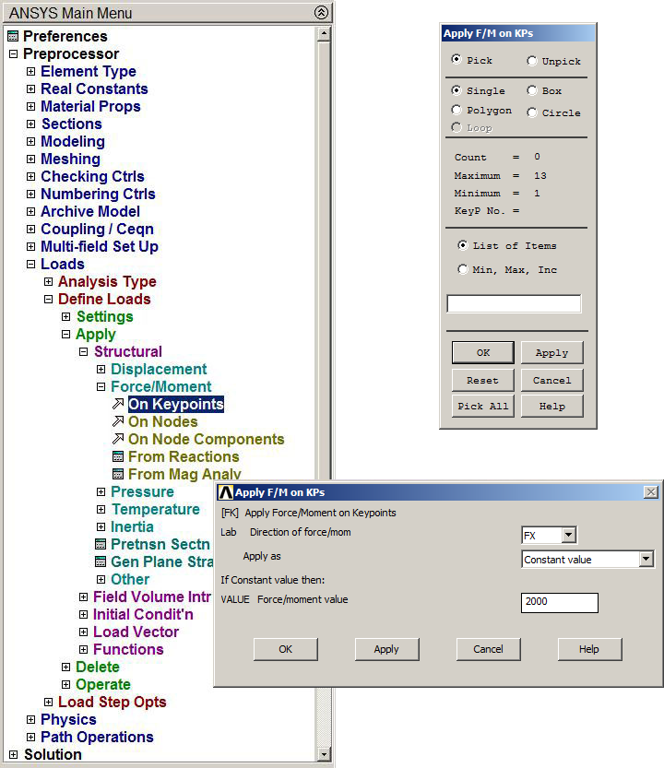Select the Meshing menu entry
664x768 pixels.
point(70,160)
